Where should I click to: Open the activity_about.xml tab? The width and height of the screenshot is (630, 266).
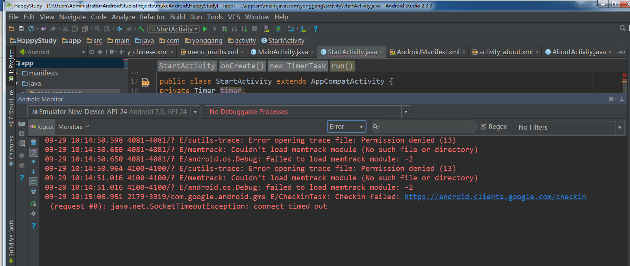(x=506, y=52)
